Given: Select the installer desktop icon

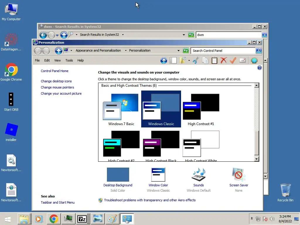Looking at the screenshot, I should pos(11,132).
